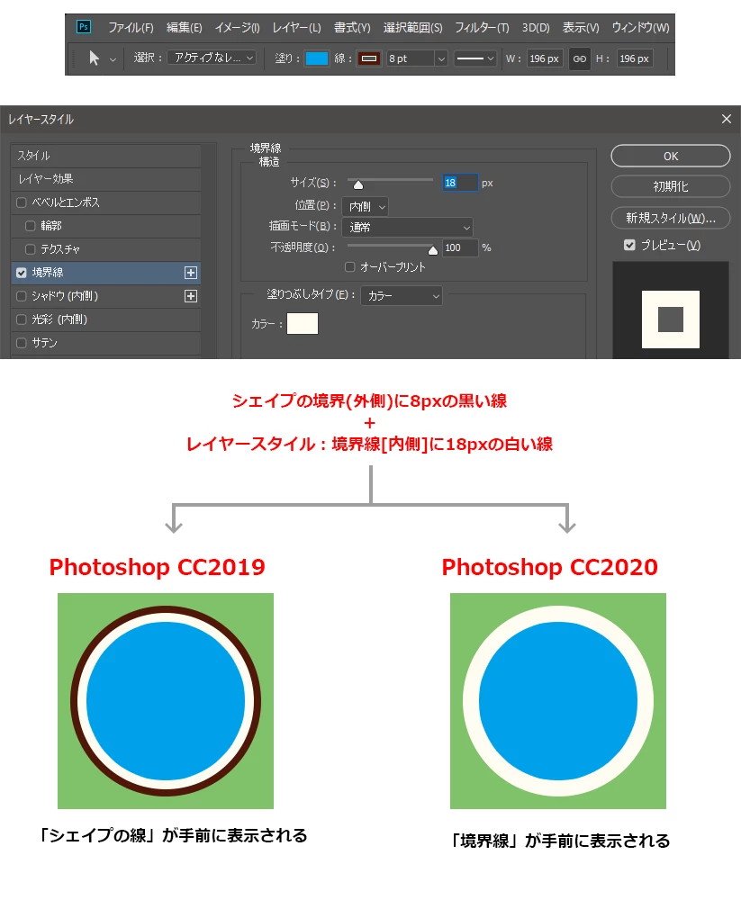The image size is (741, 900).
Task: Click the 境界線 row label
Action: (48, 273)
